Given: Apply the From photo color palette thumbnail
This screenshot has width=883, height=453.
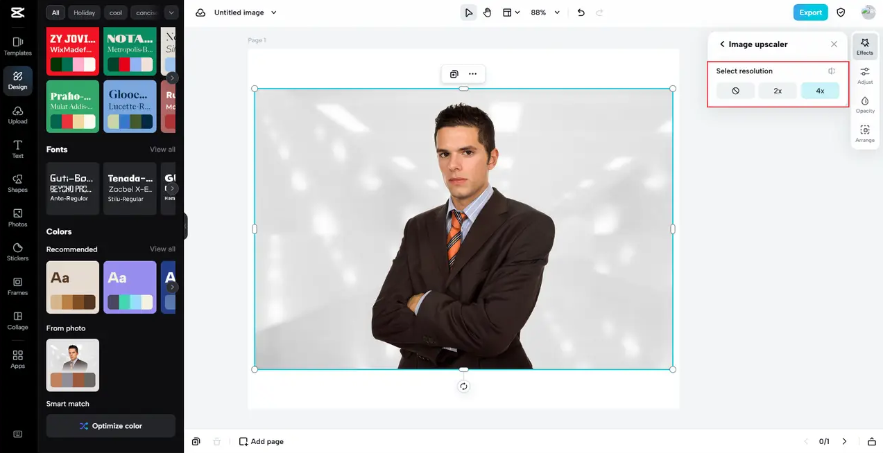Looking at the screenshot, I should pyautogui.click(x=73, y=365).
